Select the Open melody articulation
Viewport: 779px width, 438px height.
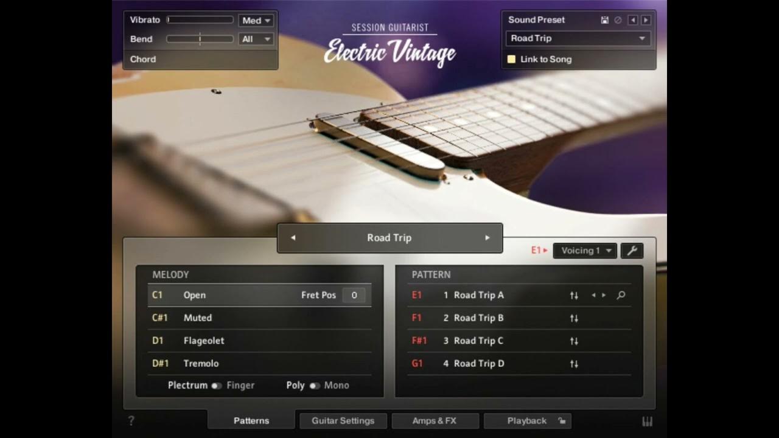coord(259,295)
